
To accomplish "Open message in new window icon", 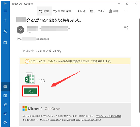I will 126,28.
